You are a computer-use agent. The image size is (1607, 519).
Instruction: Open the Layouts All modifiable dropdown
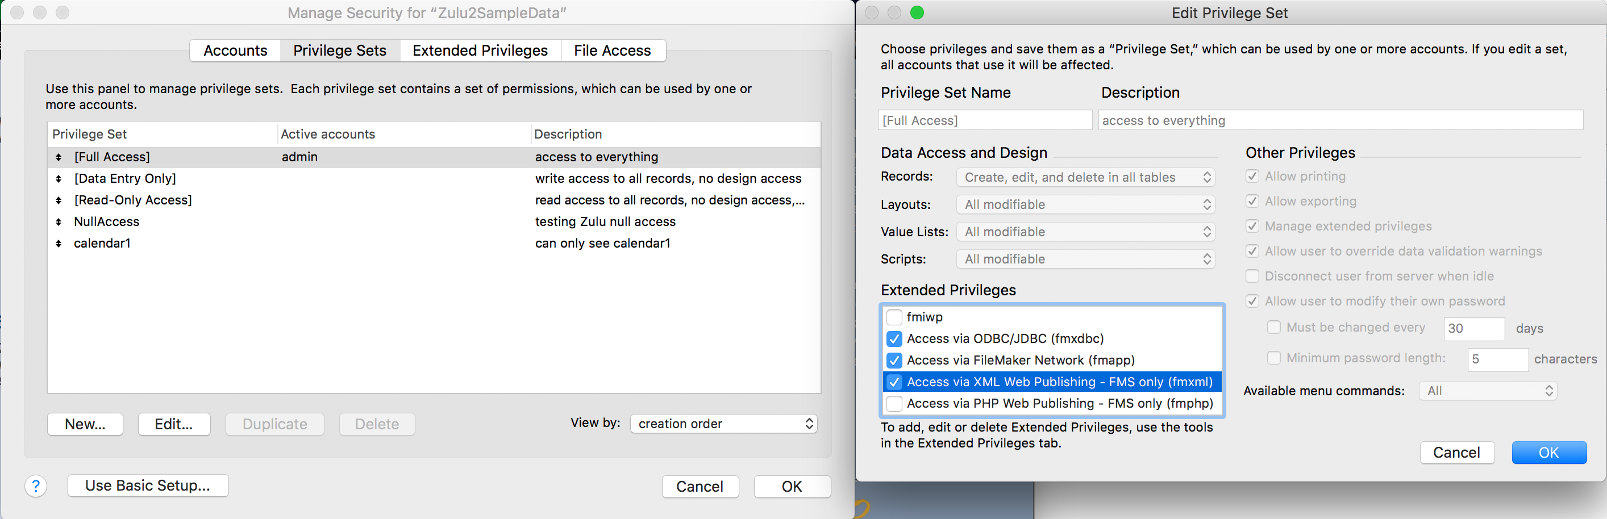(1085, 205)
